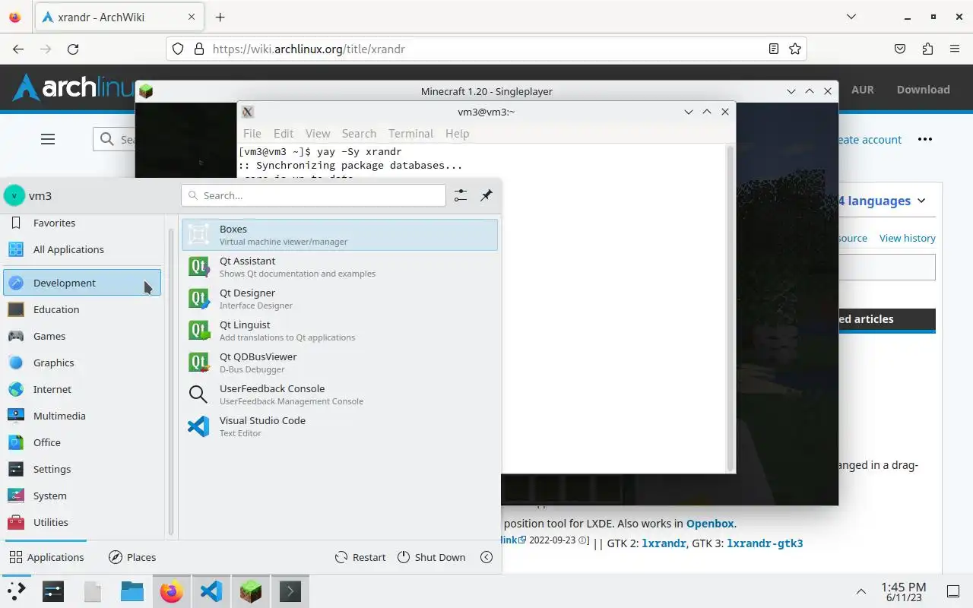Switch to the Applications tab
Image resolution: width=973 pixels, height=608 pixels.
[x=46, y=557]
